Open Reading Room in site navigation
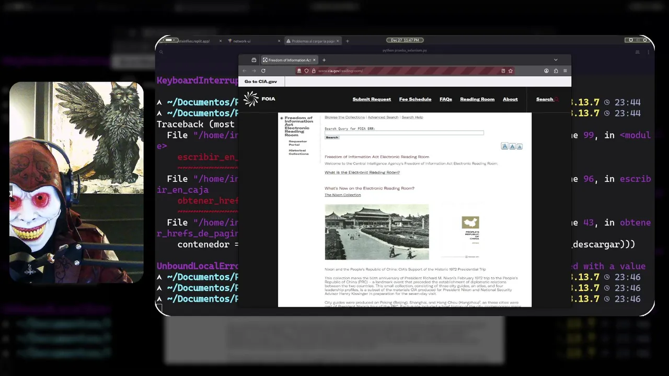The height and width of the screenshot is (376, 669). coord(477,99)
